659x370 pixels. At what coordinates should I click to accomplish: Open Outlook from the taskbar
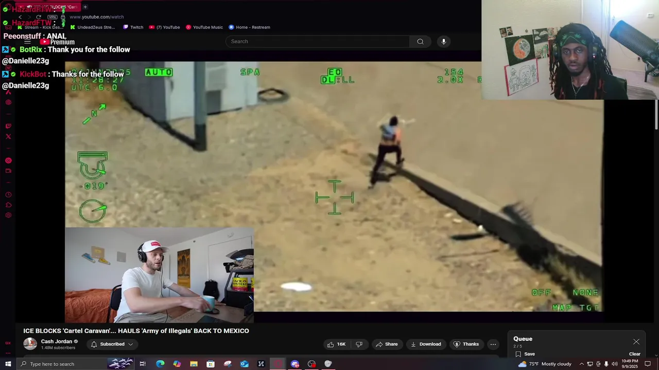tap(244, 364)
